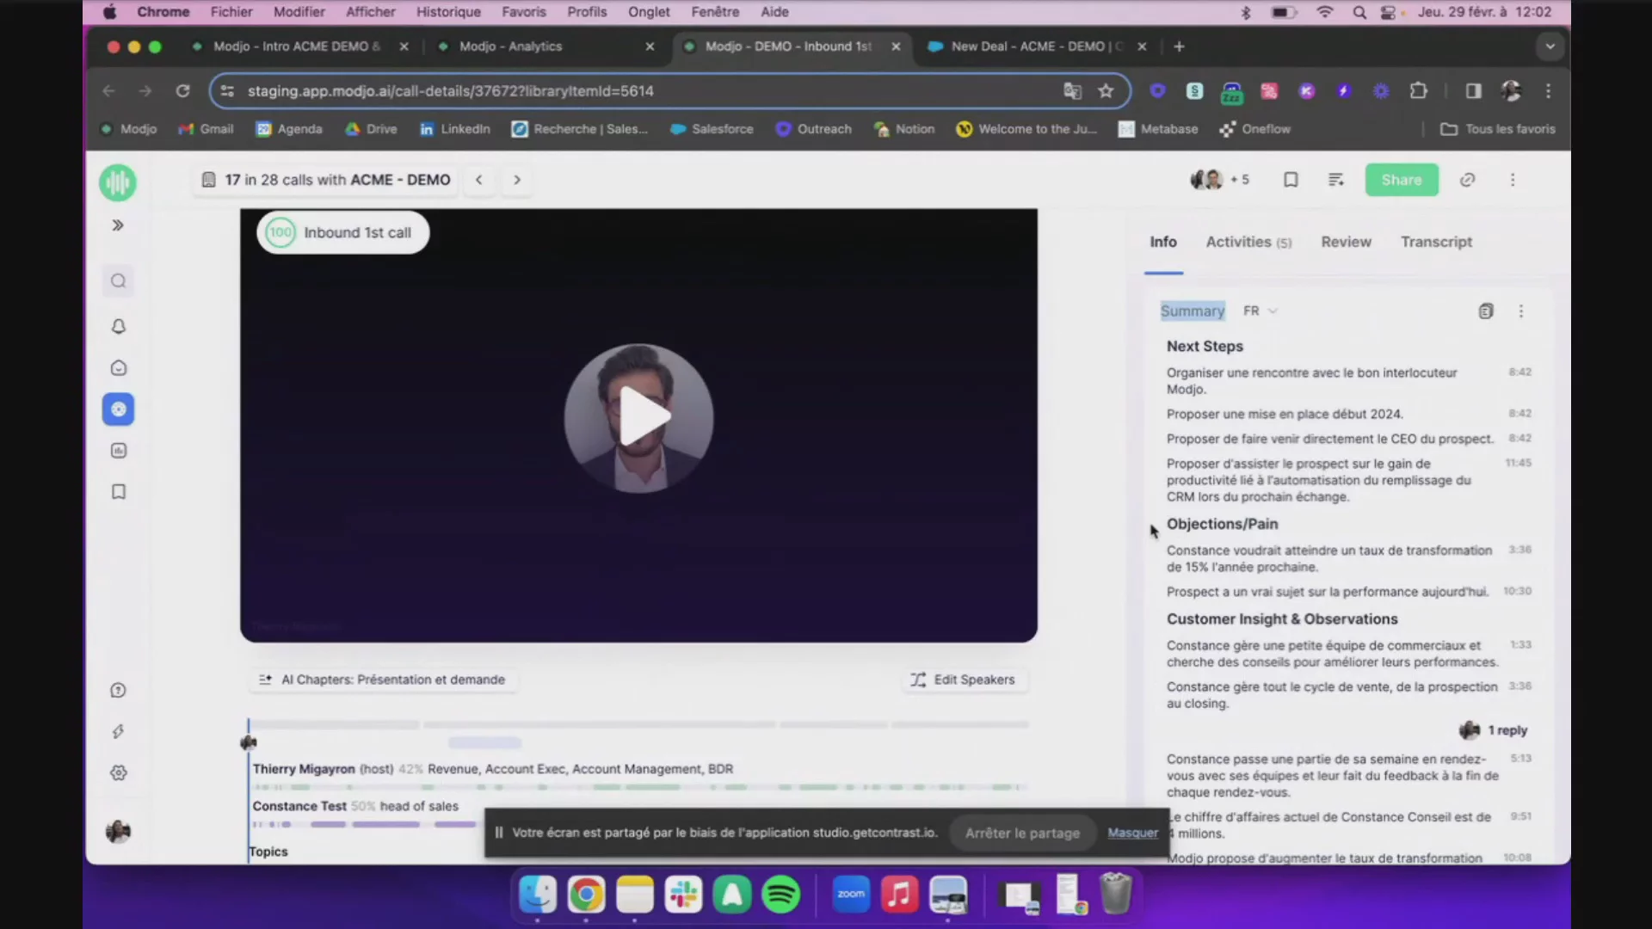Open Slack from the Dock

(684, 895)
